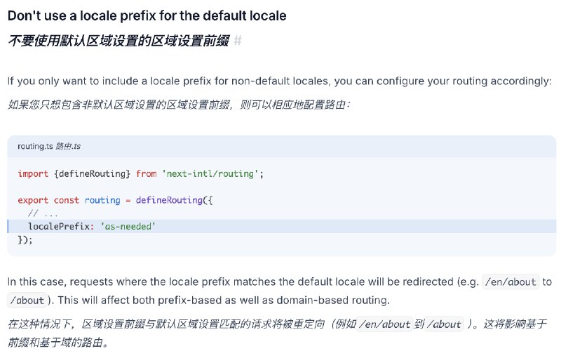Viewport: 561px width, 358px height.
Task: Click the Chinese paragraph starting 如果您只想包含
Action: (179, 105)
